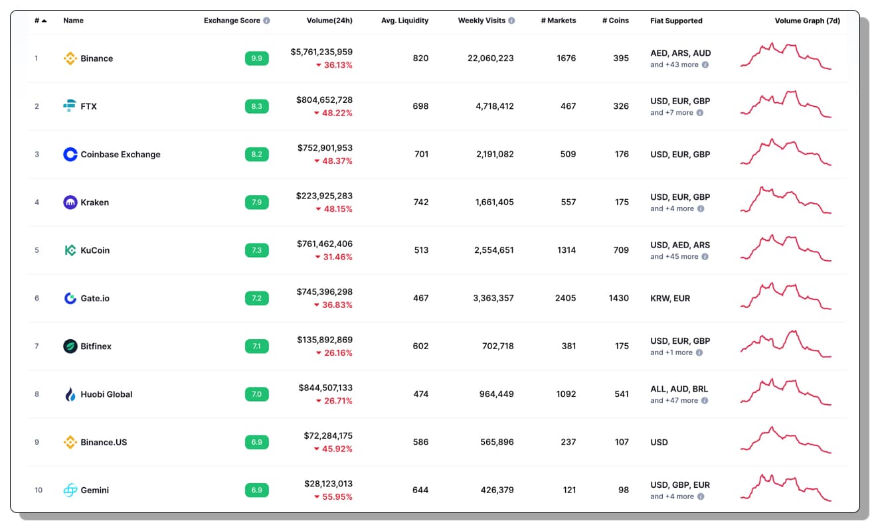Click Gate.io's 'KRW, EUR' fiat text
This screenshot has height=523, width=870.
tap(670, 298)
